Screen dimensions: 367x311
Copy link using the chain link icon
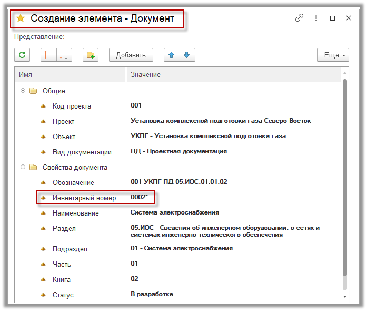point(299,18)
